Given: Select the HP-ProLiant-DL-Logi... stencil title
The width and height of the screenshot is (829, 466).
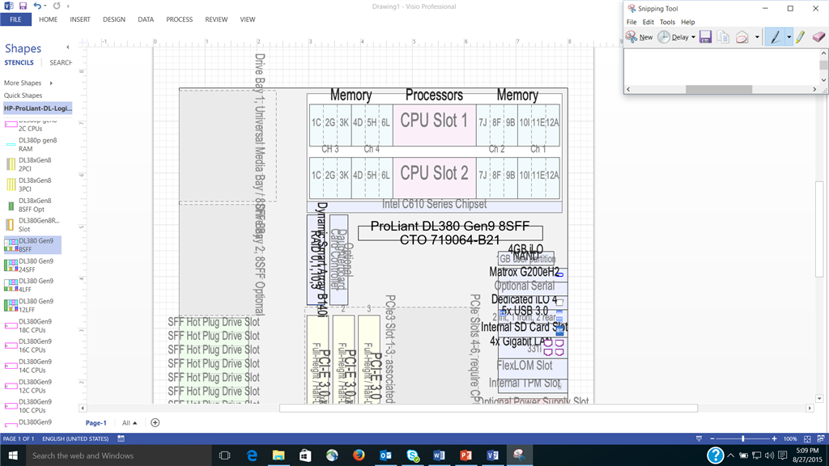Looking at the screenshot, I should point(37,108).
